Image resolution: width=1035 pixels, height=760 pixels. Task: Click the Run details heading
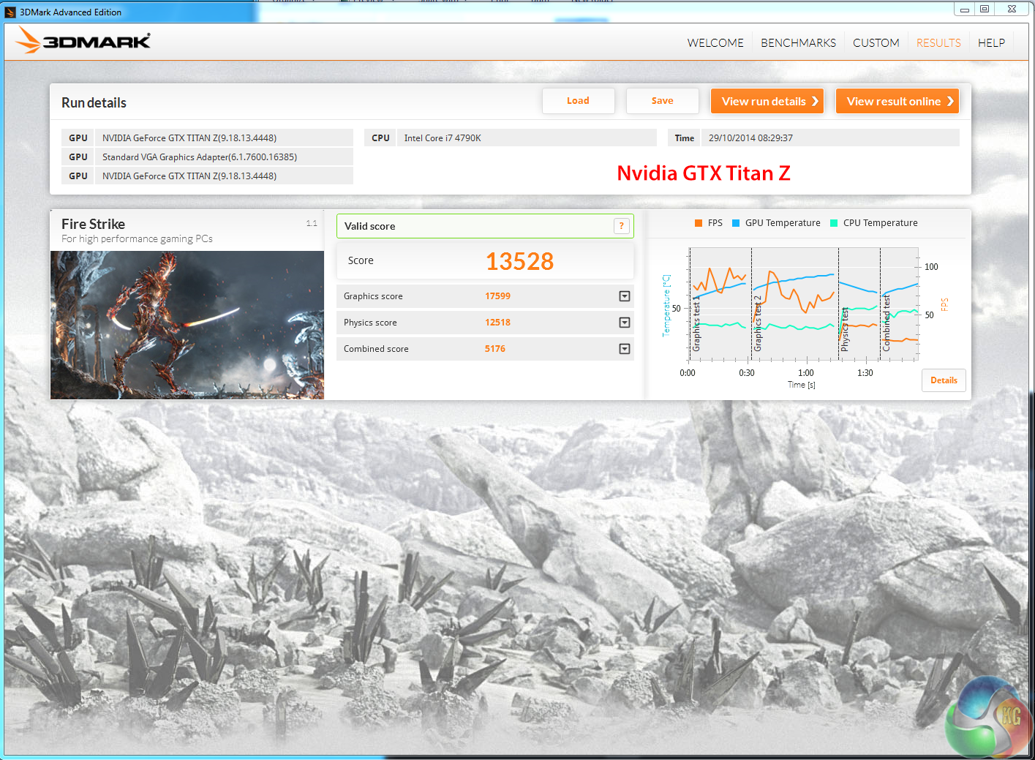pyautogui.click(x=94, y=103)
